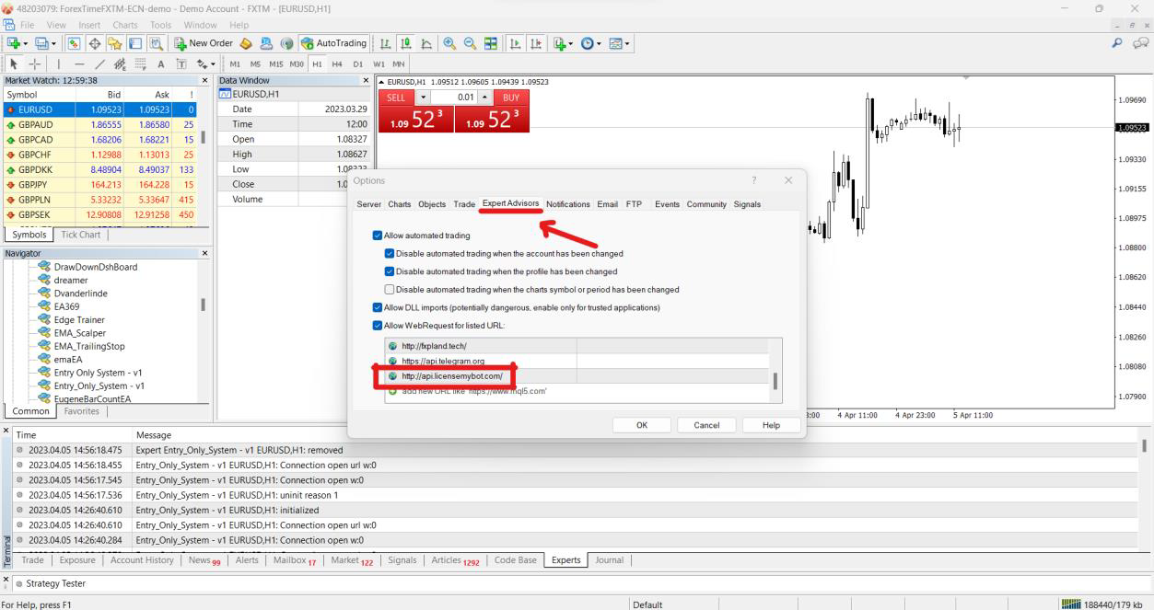Open the new chart dropdown arrow

tap(23, 43)
